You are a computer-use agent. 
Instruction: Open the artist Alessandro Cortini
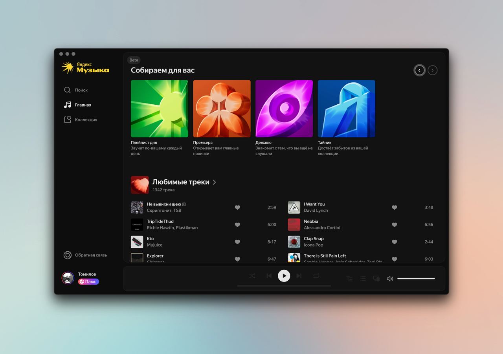(322, 228)
